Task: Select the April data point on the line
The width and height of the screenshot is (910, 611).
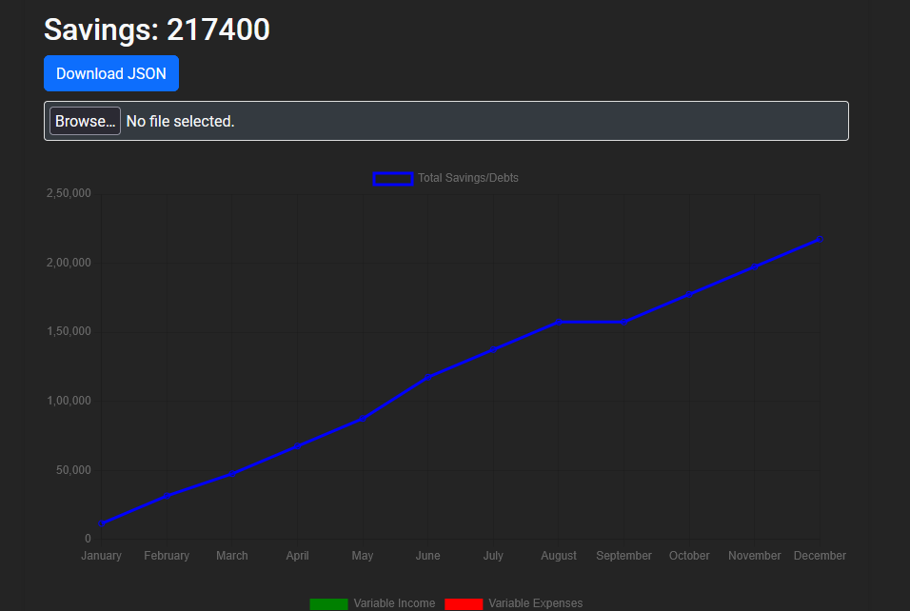Action: 297,445
